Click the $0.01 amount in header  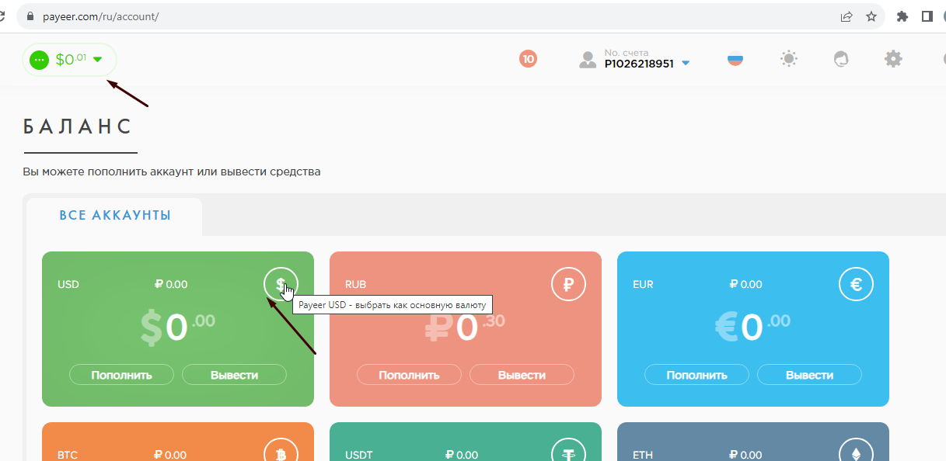tap(71, 60)
